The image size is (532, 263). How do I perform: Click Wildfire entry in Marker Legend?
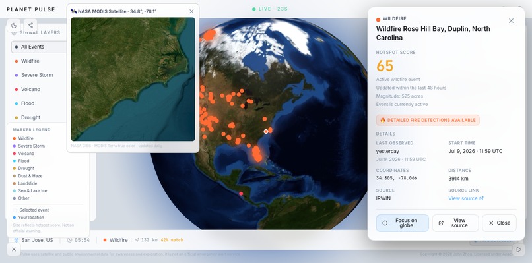23,138
